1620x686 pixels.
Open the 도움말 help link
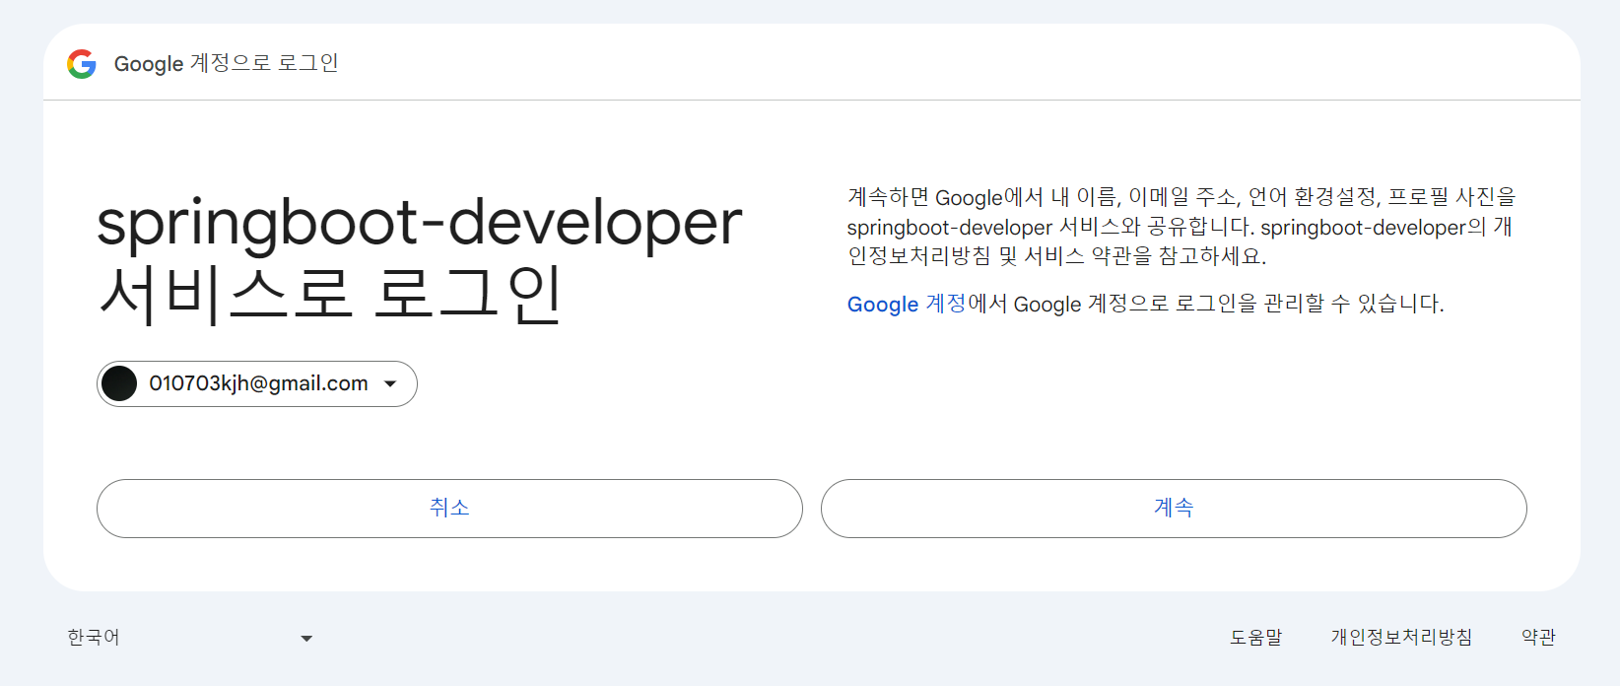[1256, 638]
